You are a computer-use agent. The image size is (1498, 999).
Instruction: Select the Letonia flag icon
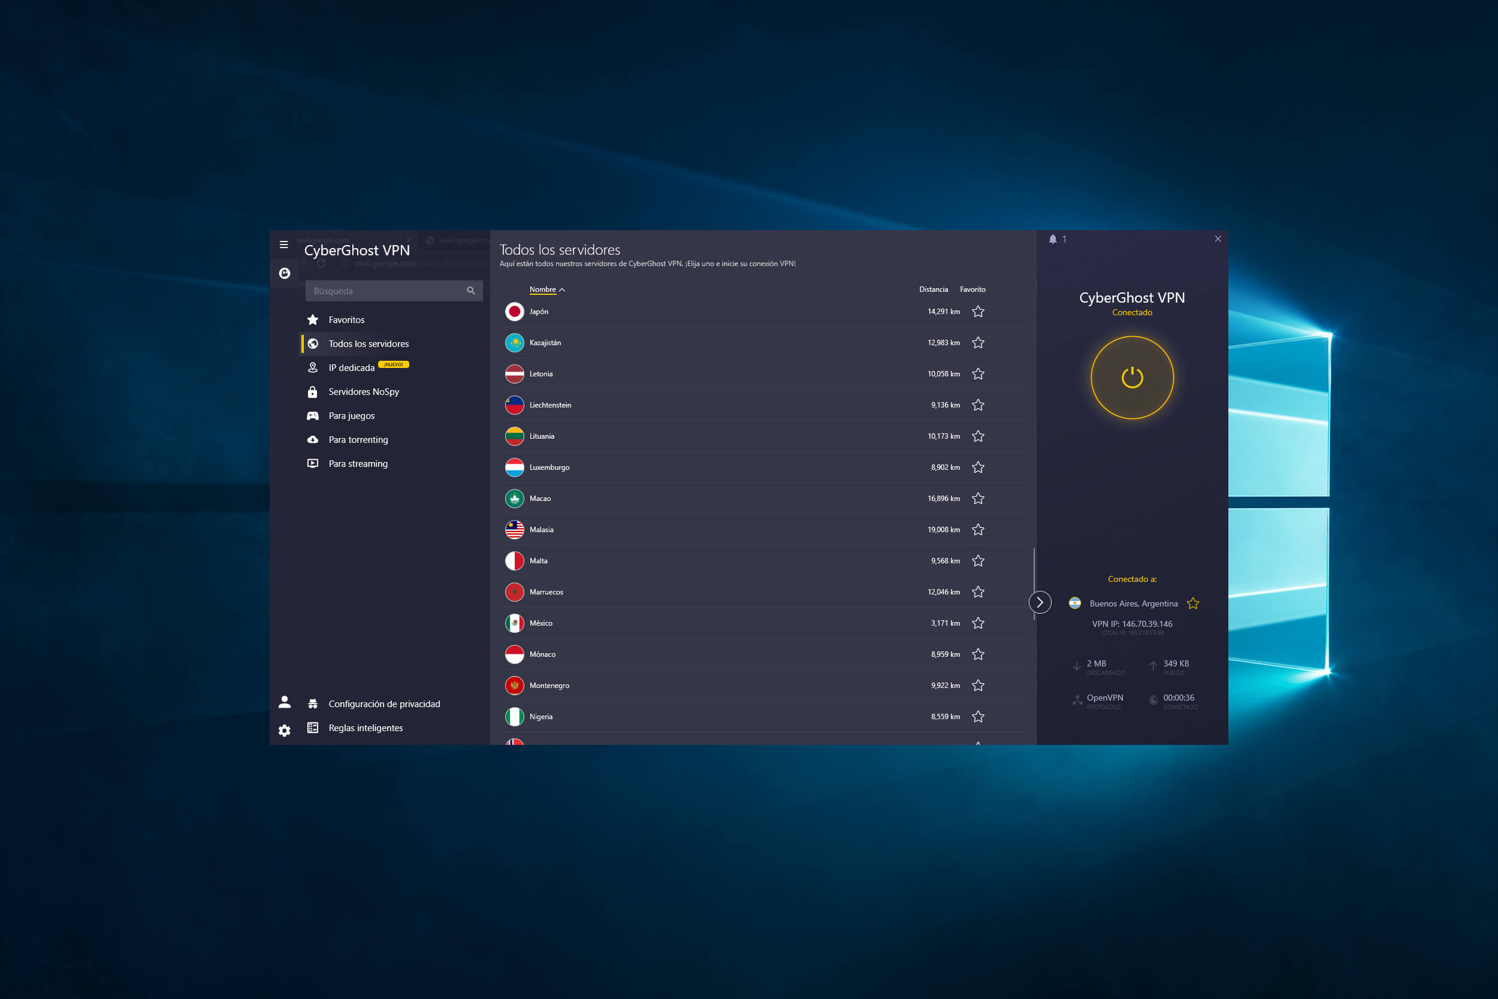515,374
